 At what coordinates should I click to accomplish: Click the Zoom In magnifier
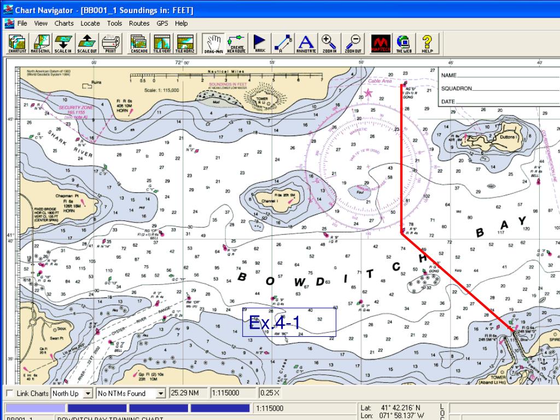click(329, 44)
